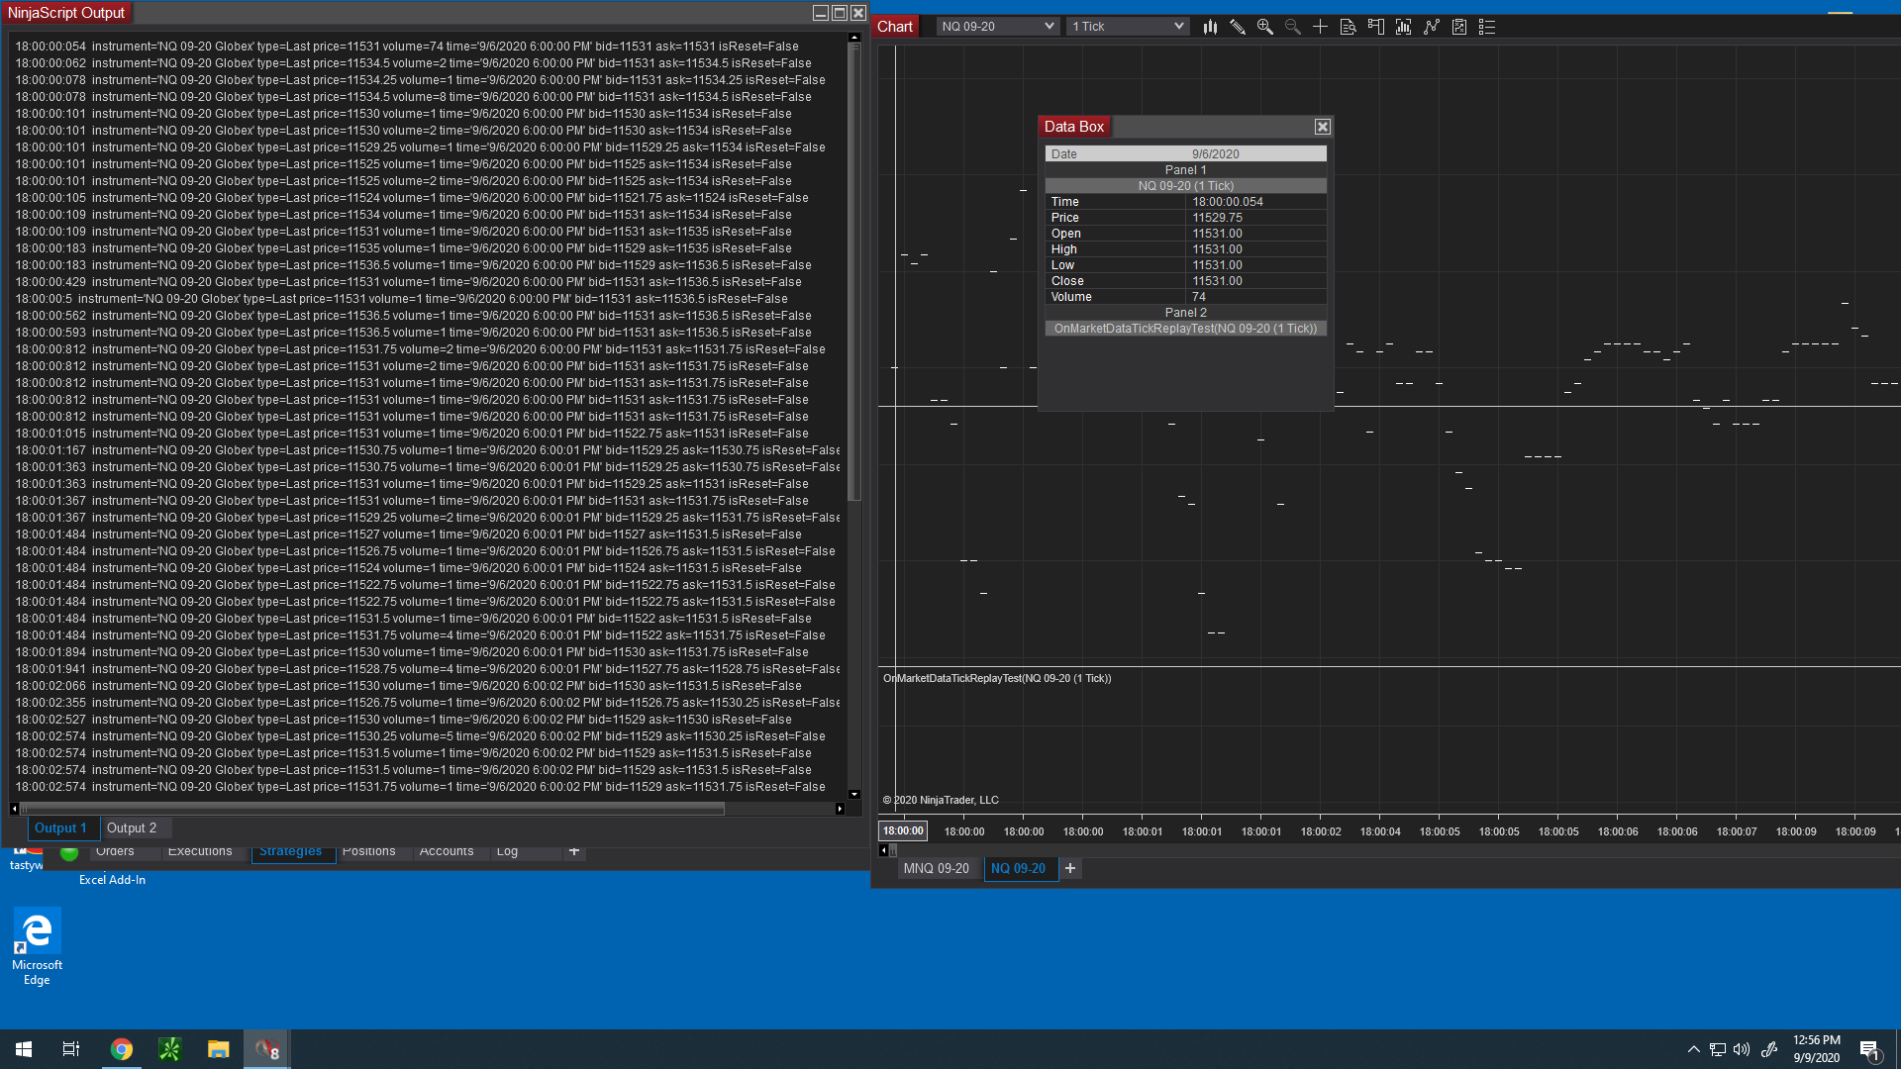
Task: Select the drawing tools pencil icon
Action: tap(1238, 27)
